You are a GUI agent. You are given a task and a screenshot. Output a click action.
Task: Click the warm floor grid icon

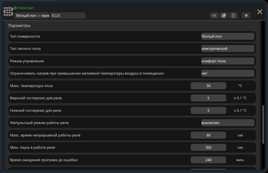8,11
